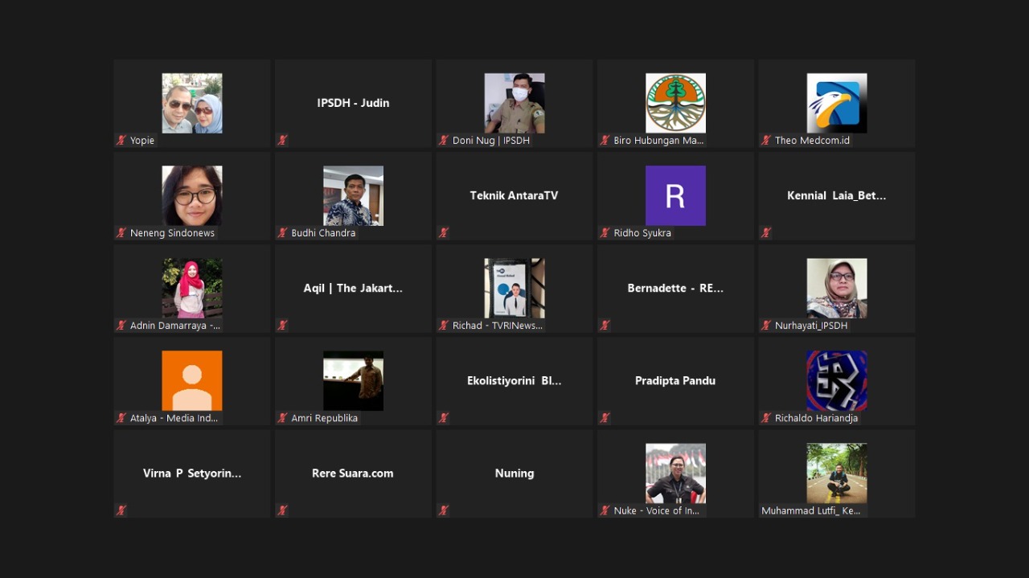This screenshot has width=1029, height=578.
Task: Select Richaldo Hariandja's blue patterned avatar
Action: (x=836, y=380)
